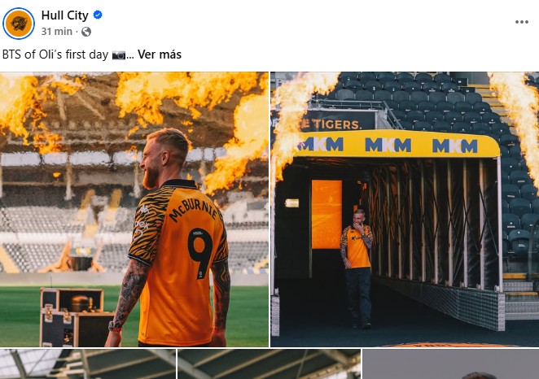
Task: Open the bottom-right partial photo
Action: [x=450, y=364]
